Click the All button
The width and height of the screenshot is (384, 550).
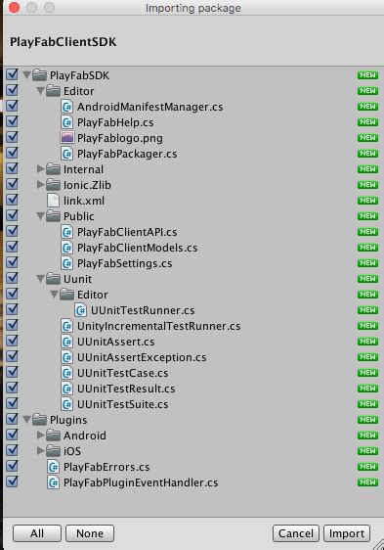point(37,533)
